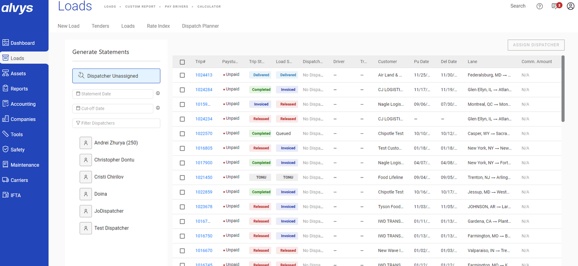This screenshot has width=578, height=266.
Task: Click the avatar icon for Cristi Chirilov
Action: (x=85, y=177)
